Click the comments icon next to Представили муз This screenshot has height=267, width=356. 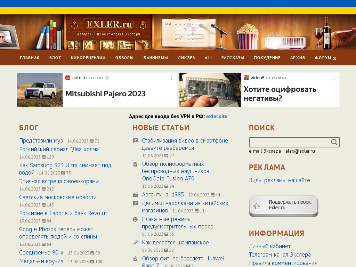[91, 141]
